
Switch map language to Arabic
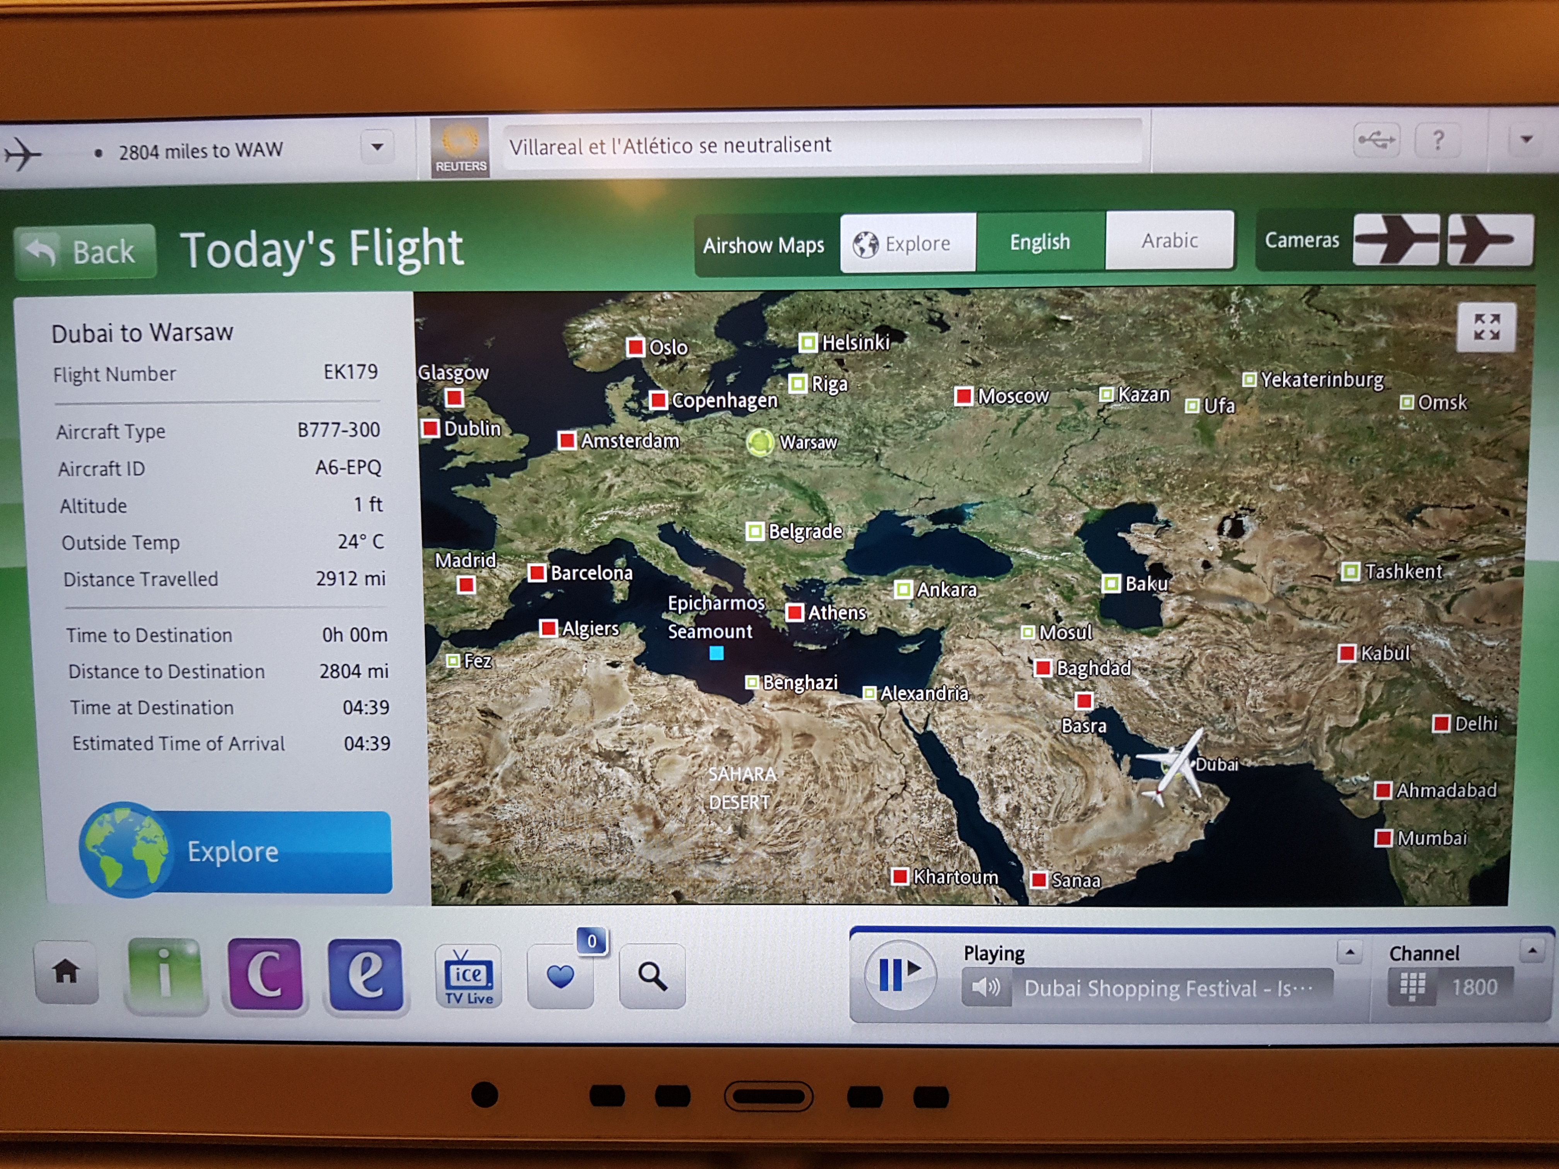1169,241
